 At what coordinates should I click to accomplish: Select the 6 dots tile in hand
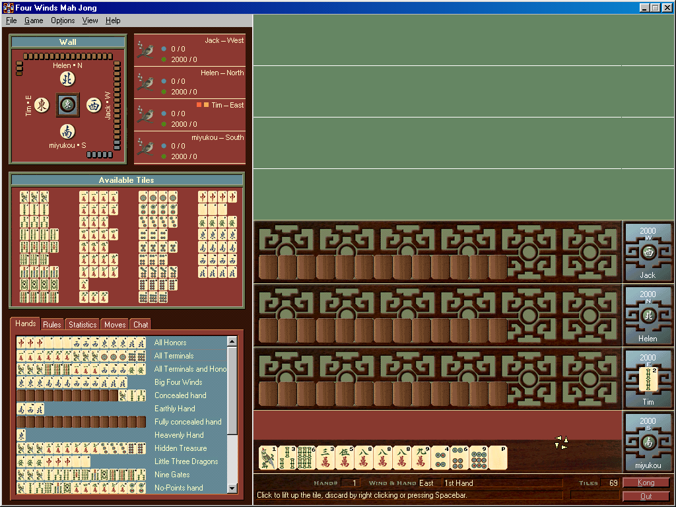point(459,457)
